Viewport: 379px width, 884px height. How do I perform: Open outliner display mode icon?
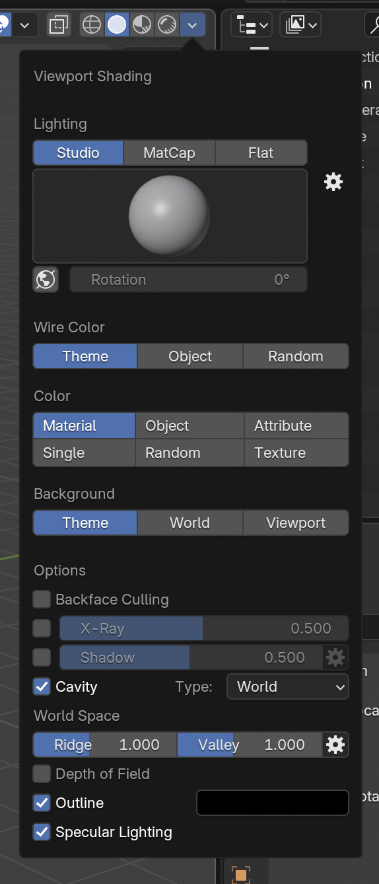click(300, 25)
